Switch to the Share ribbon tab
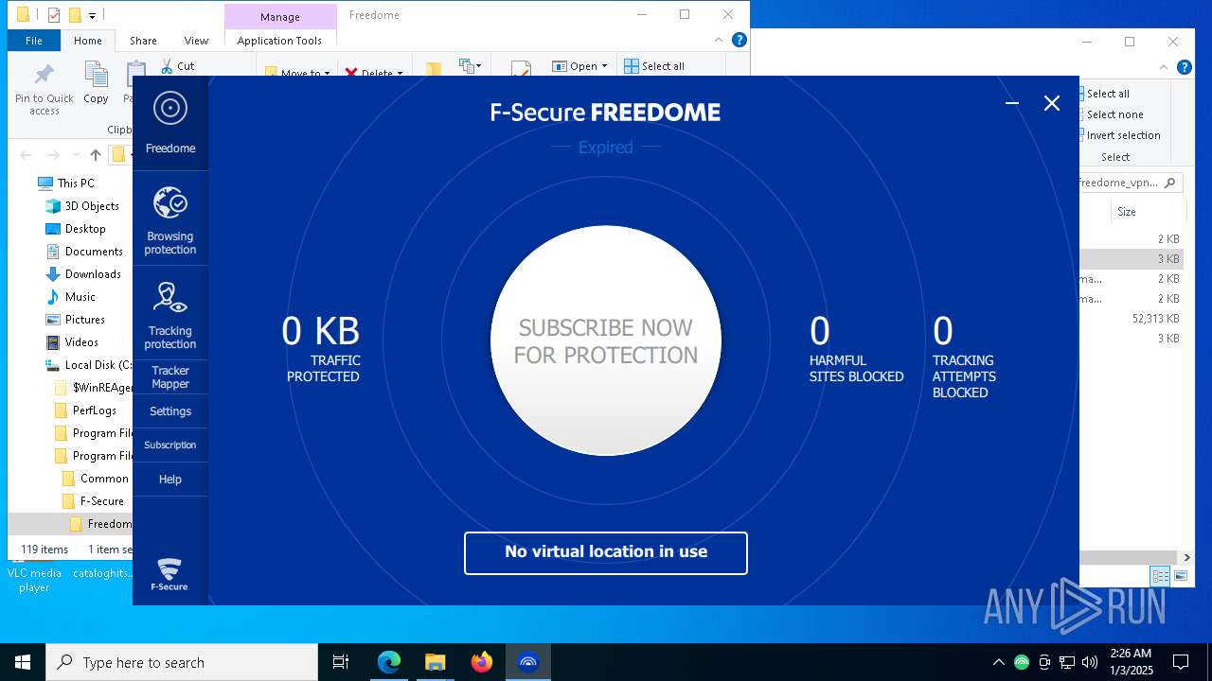Image resolution: width=1212 pixels, height=681 pixels. point(144,41)
